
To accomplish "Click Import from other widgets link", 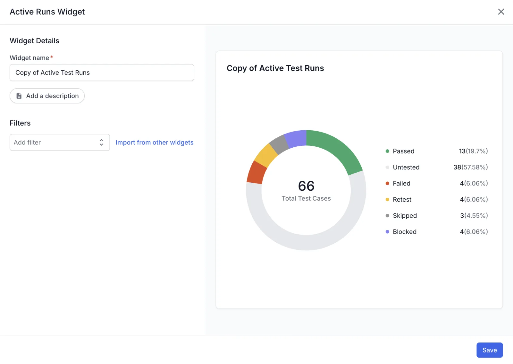I will tap(155, 143).
